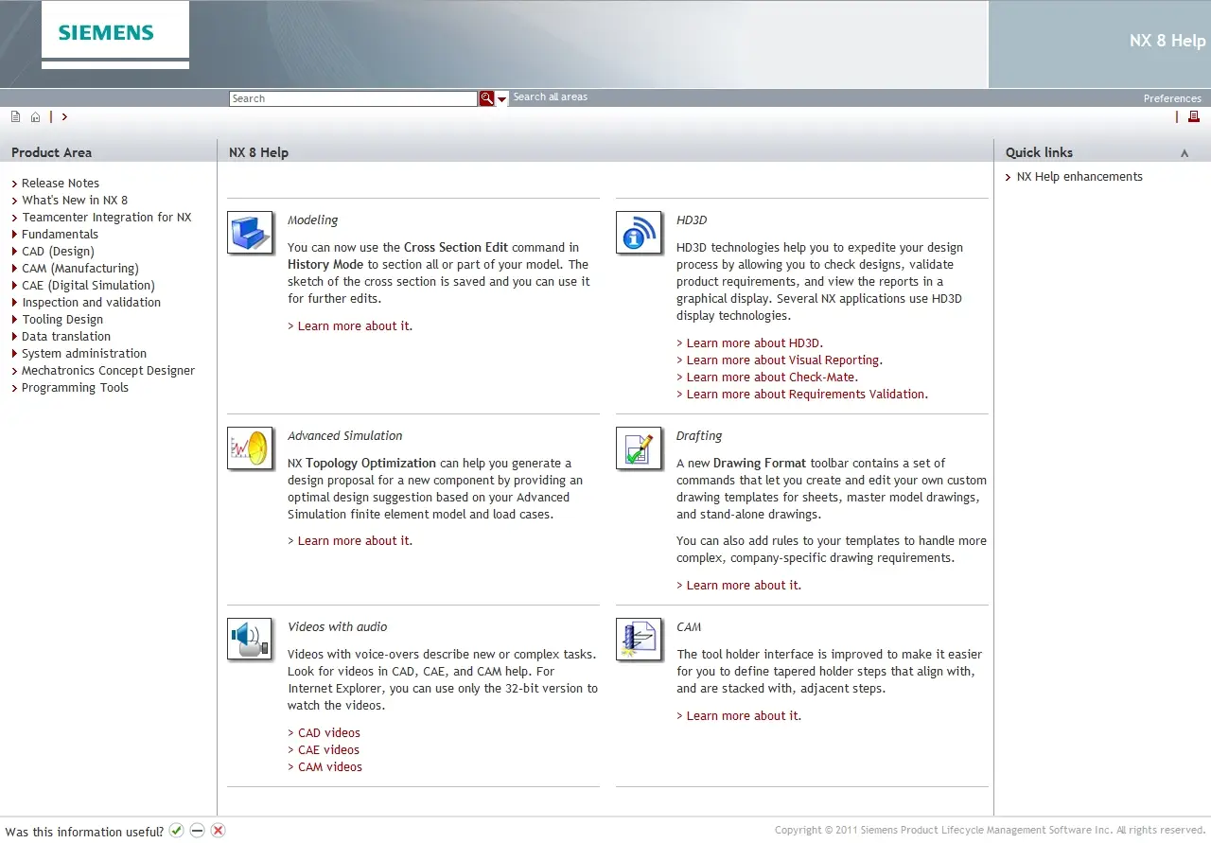This screenshot has height=843, width=1211.
Task: Open Learn more about Requirements Validation
Action: [x=807, y=395]
